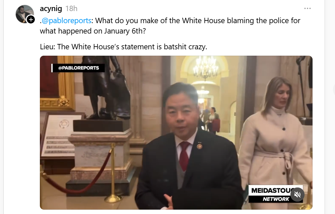Click the chandelier in the video frame
335x214 pixels.
tap(206, 68)
